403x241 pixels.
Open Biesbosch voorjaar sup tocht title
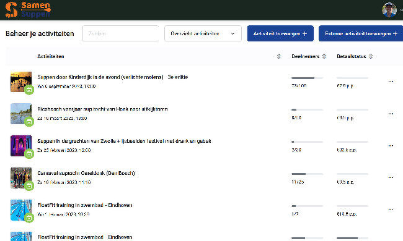tap(102, 109)
